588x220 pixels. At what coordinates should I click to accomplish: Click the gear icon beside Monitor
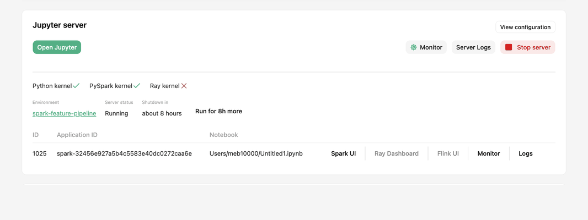coord(414,47)
